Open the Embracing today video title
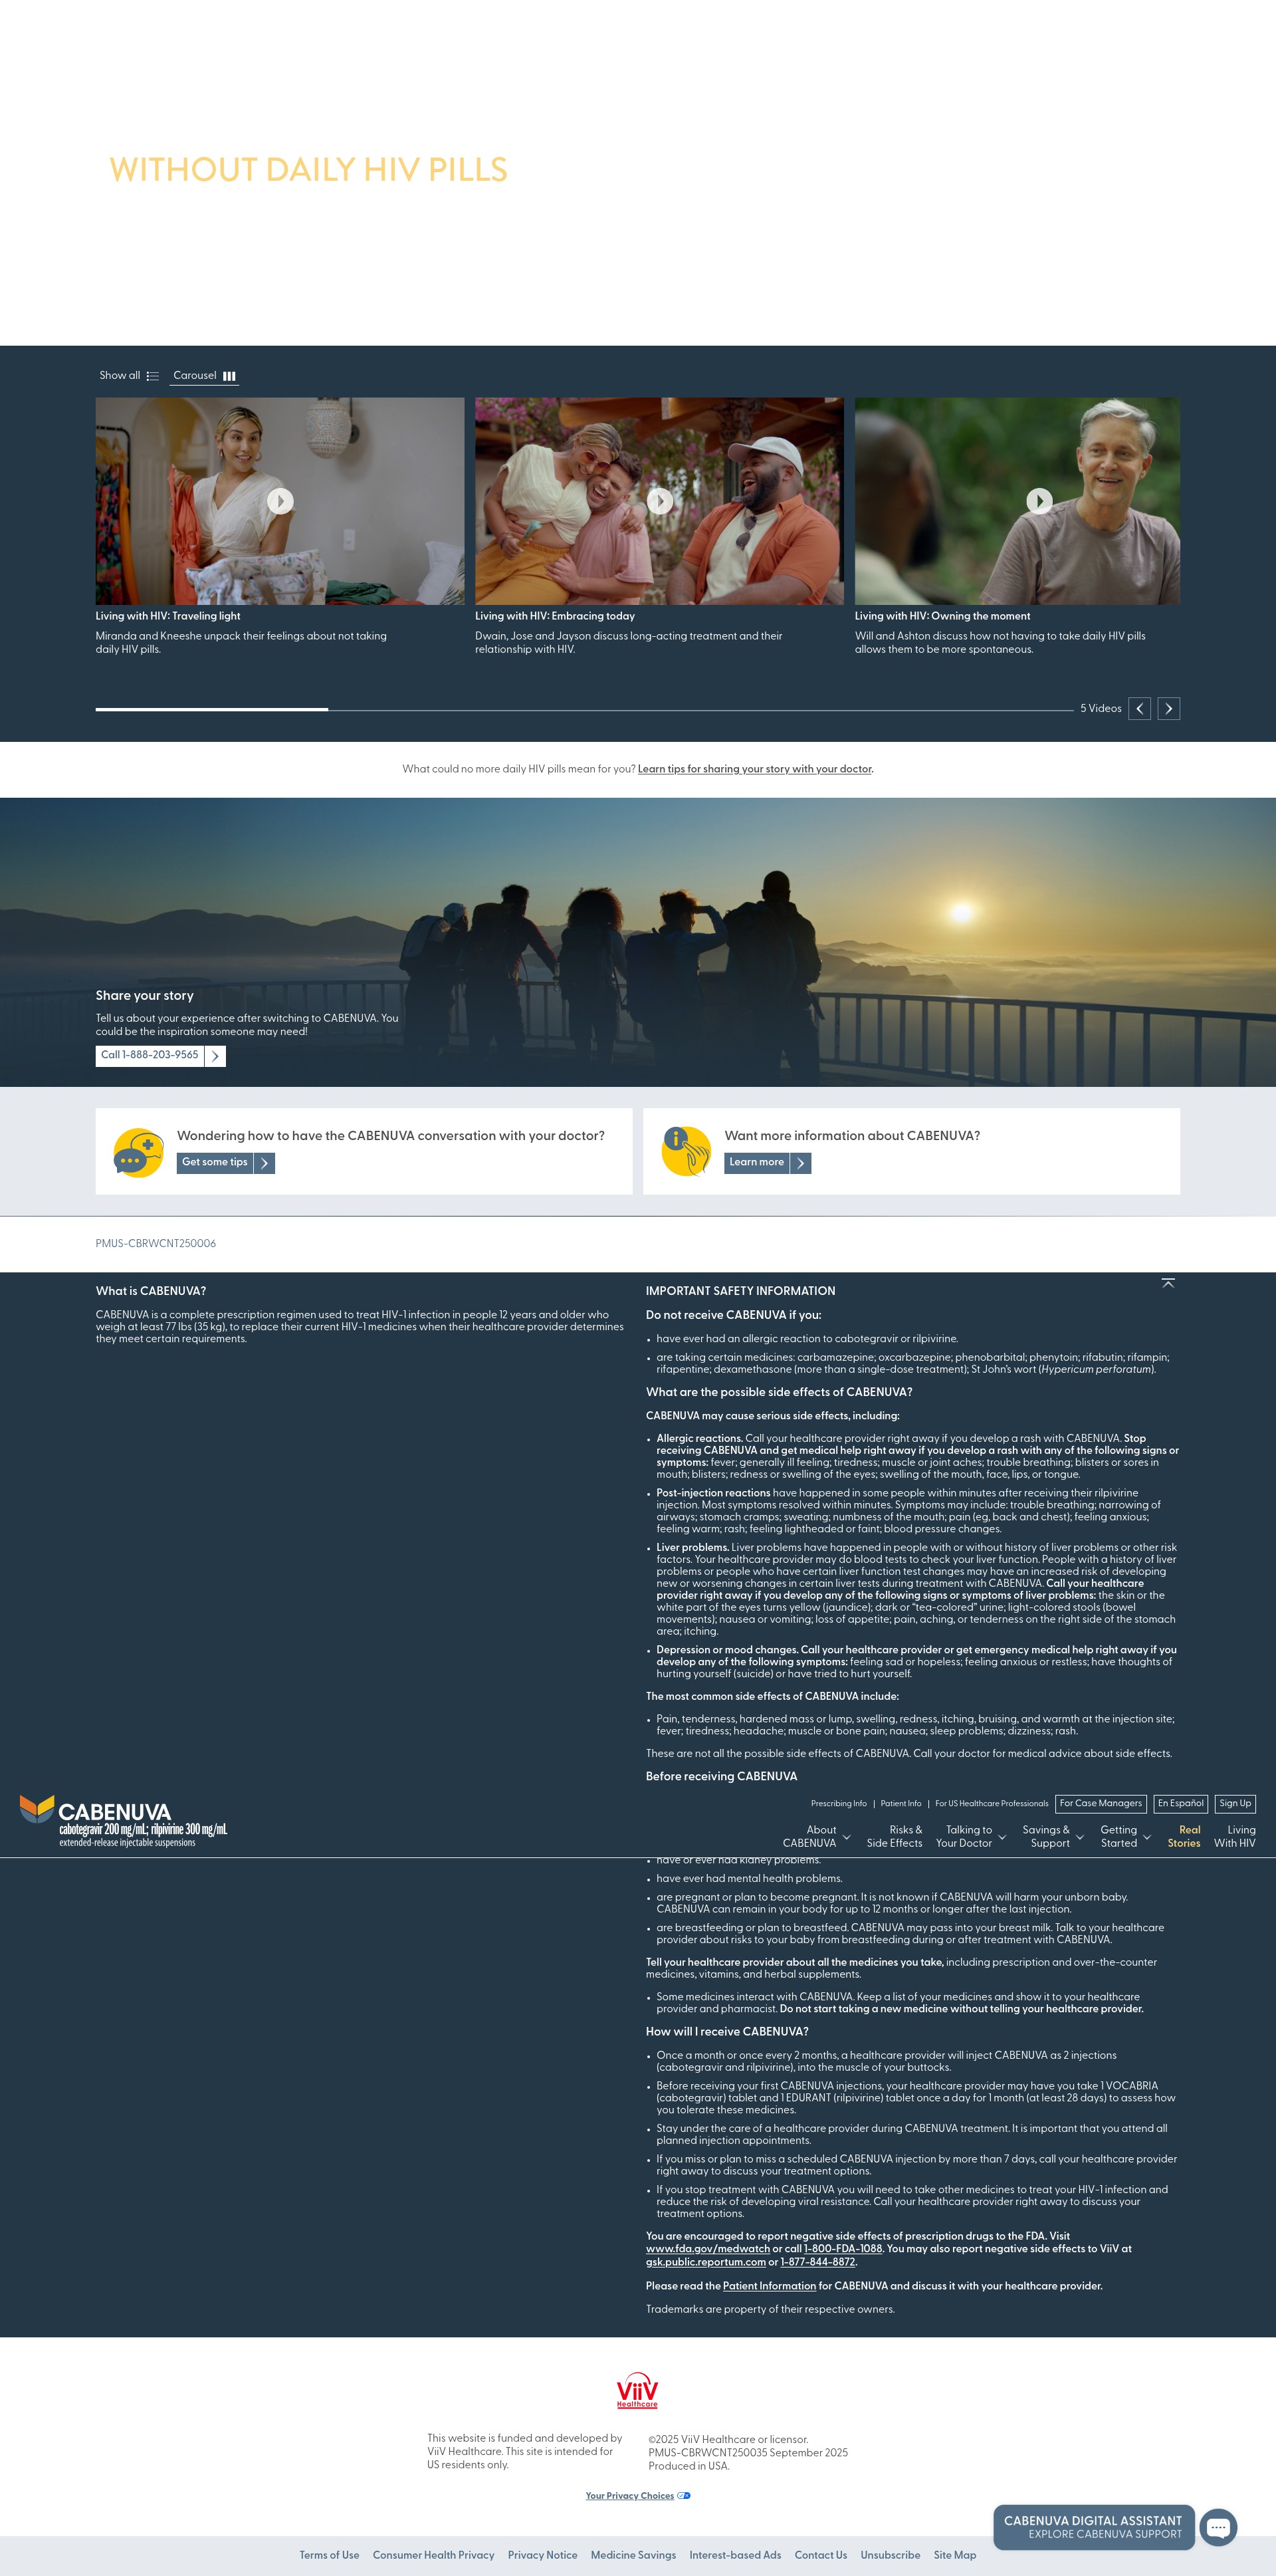This screenshot has width=1276, height=2576. (555, 616)
